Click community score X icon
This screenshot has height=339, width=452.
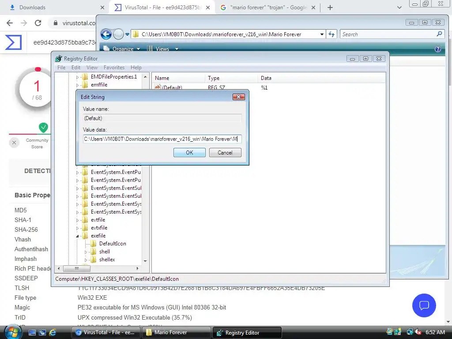point(14,143)
